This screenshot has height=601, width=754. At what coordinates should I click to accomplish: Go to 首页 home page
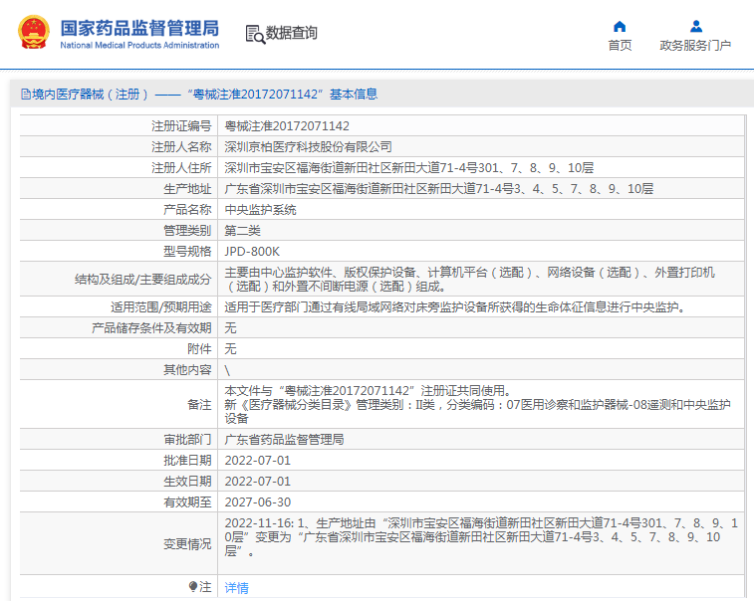coord(620,45)
